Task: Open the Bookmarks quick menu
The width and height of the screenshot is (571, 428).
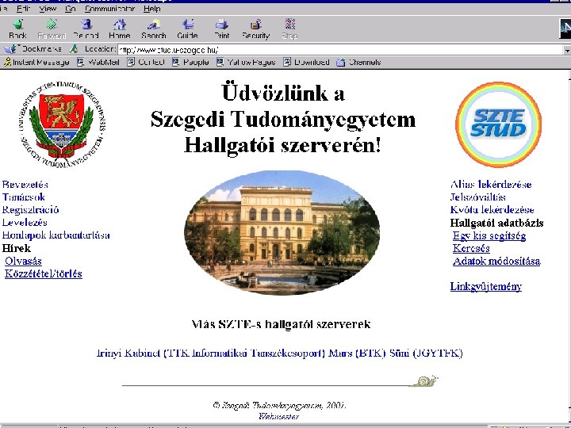Action: click(x=32, y=49)
